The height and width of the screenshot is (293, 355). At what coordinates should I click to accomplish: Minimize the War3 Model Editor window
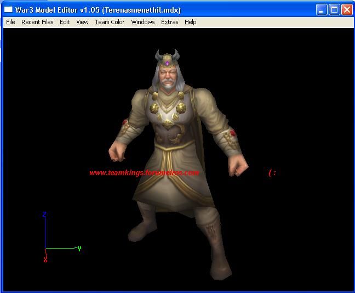[321, 10]
